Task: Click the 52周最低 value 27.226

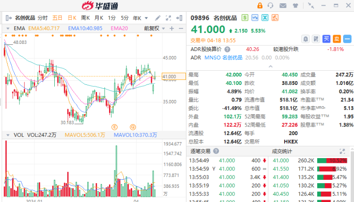Action: (290, 125)
